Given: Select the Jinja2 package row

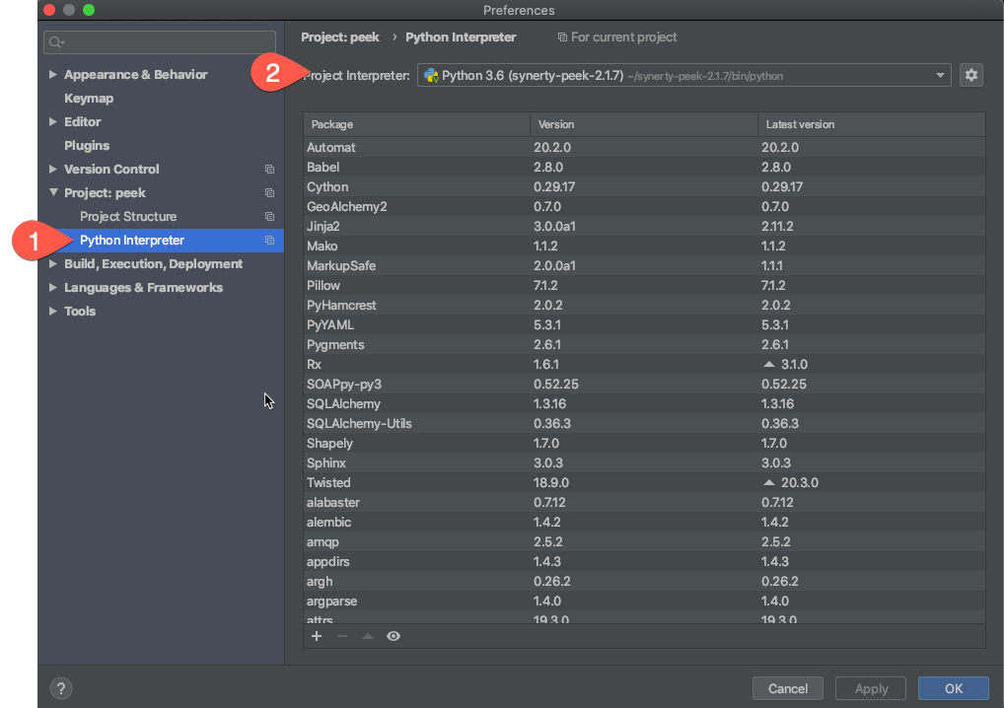Looking at the screenshot, I should [644, 226].
